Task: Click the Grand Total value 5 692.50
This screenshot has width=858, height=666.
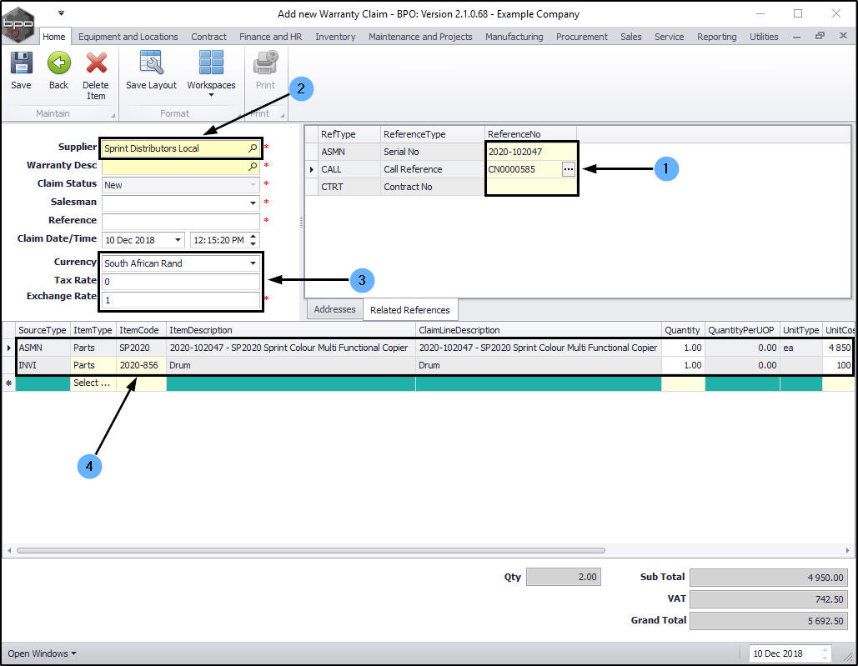Action: pyautogui.click(x=769, y=621)
